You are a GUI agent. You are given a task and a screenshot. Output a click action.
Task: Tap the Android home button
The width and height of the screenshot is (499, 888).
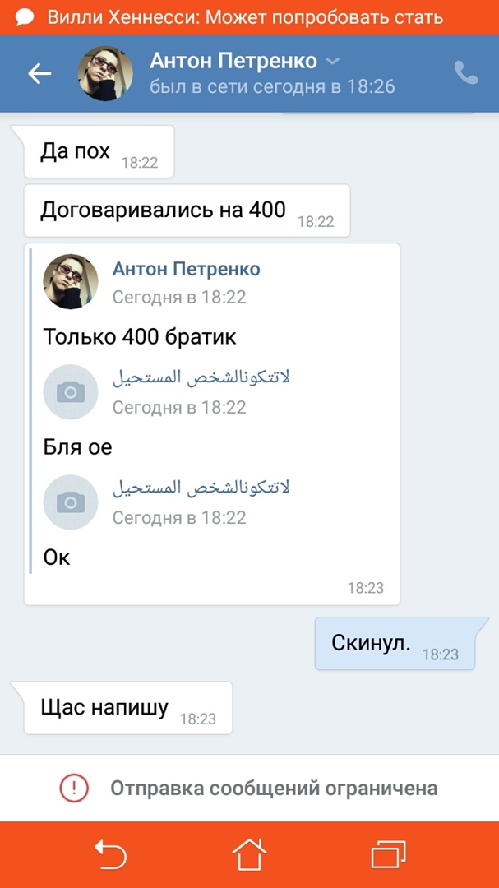249,854
